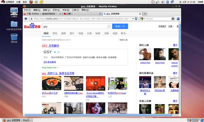Open the 文件(F) File menu in Firefox
Viewport: 204px width, 122px height.
tap(27, 10)
